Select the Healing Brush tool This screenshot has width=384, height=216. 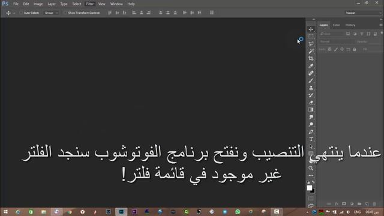click(311, 73)
